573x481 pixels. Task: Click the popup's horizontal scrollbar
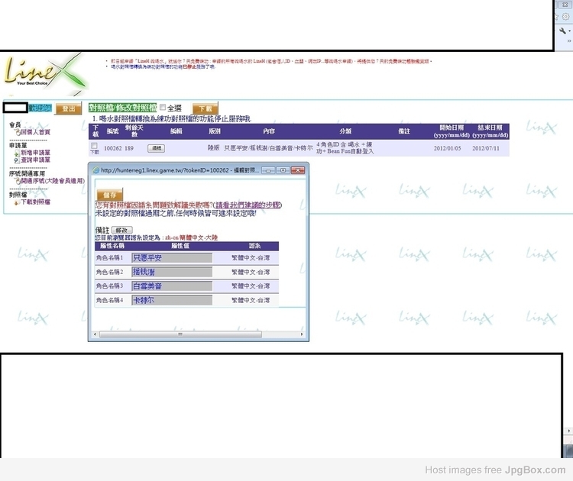click(180, 334)
